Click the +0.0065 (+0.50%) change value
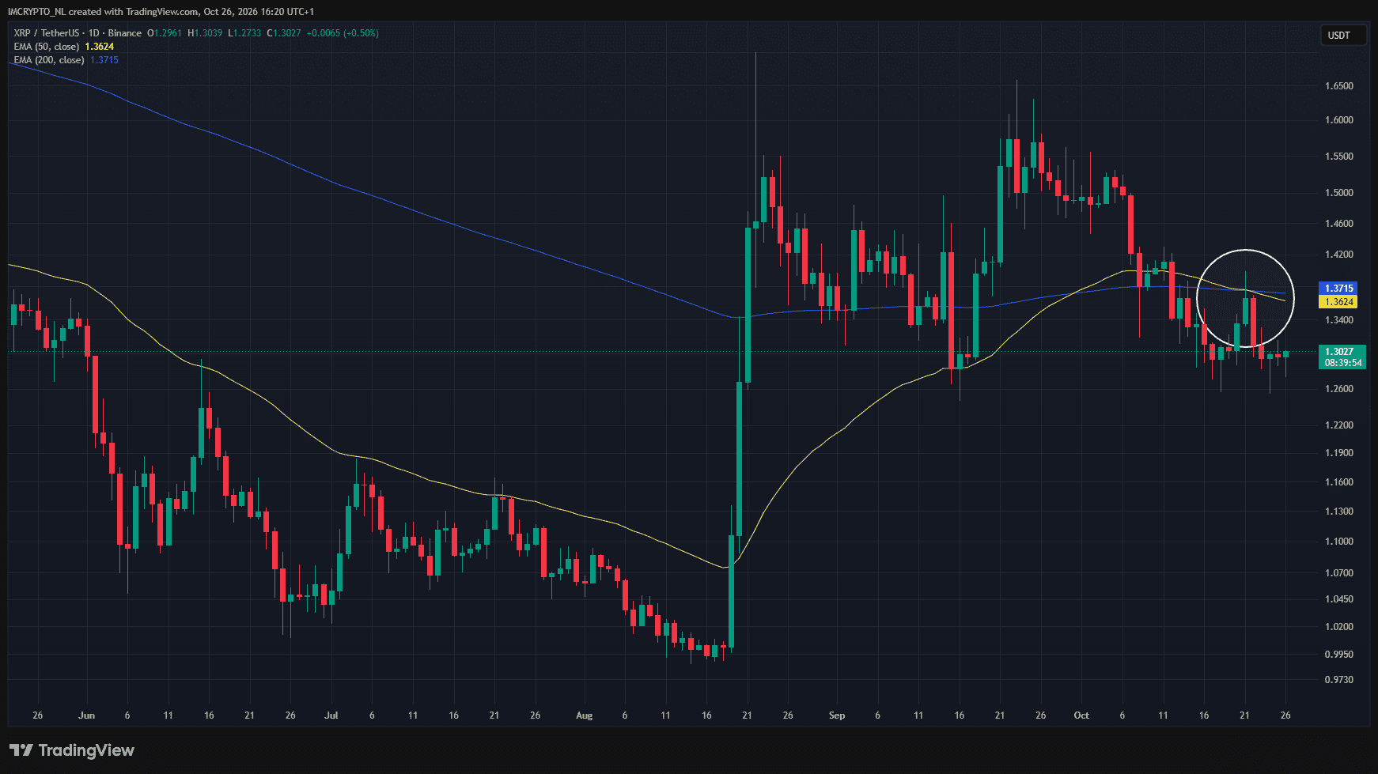Viewport: 1378px width, 774px height. (343, 33)
